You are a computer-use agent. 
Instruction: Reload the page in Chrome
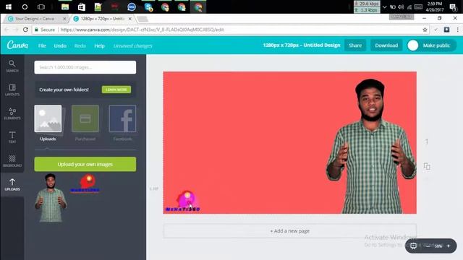click(x=25, y=30)
